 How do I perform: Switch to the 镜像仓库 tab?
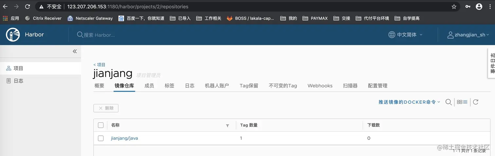(x=124, y=86)
